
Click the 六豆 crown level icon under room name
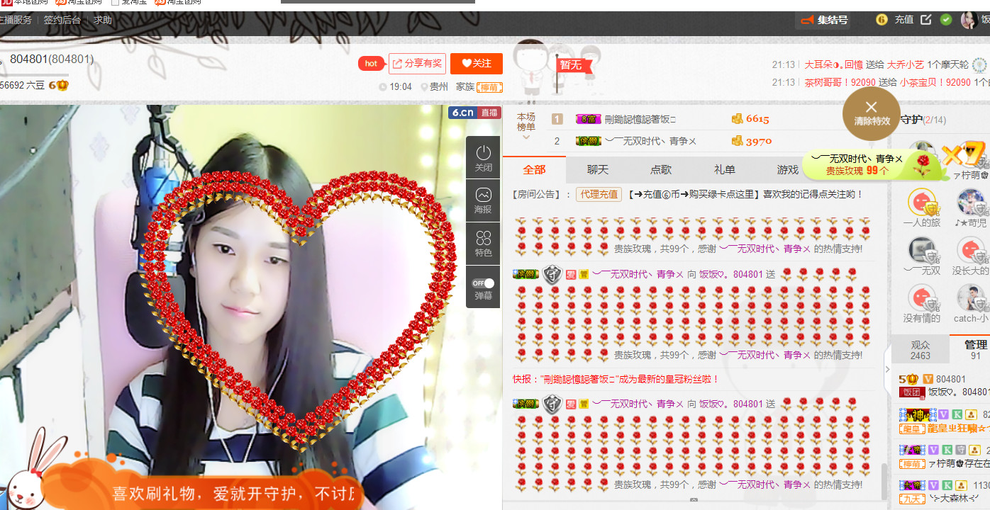[59, 85]
